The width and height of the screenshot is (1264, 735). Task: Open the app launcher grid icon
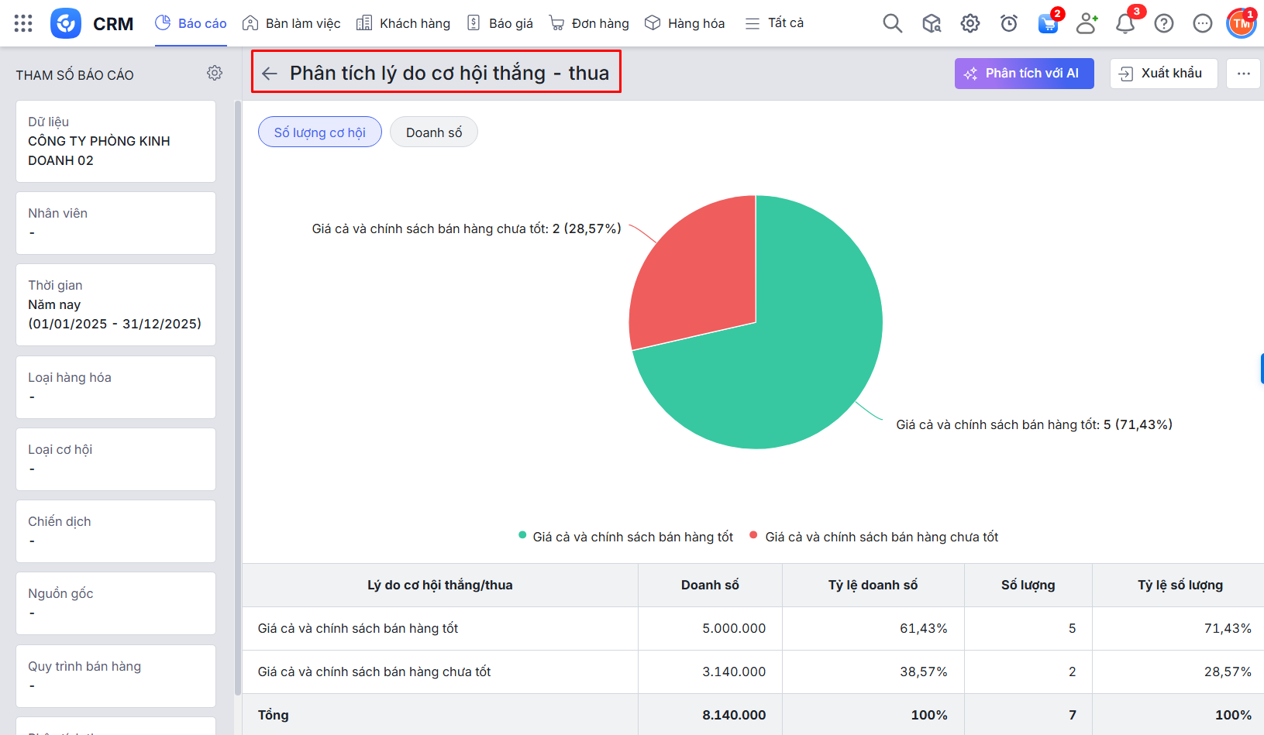pos(23,23)
